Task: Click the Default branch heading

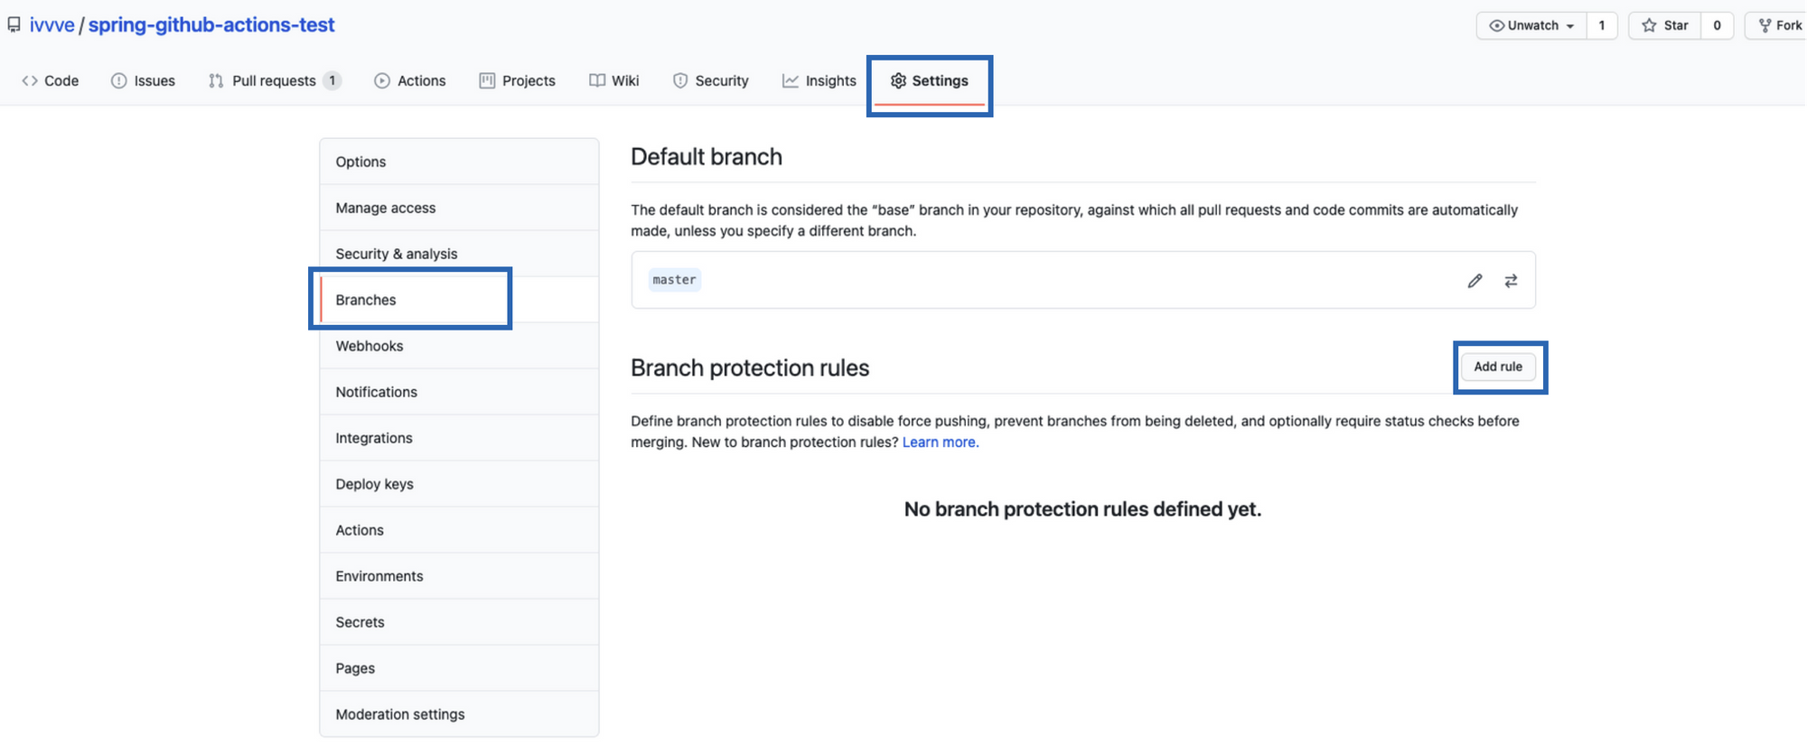Action: pos(707,157)
